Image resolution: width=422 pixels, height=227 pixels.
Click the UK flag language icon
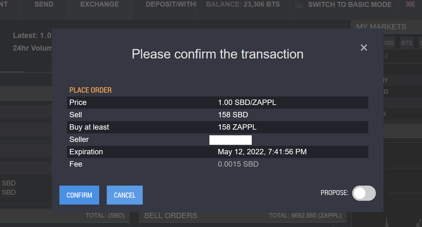410,4
